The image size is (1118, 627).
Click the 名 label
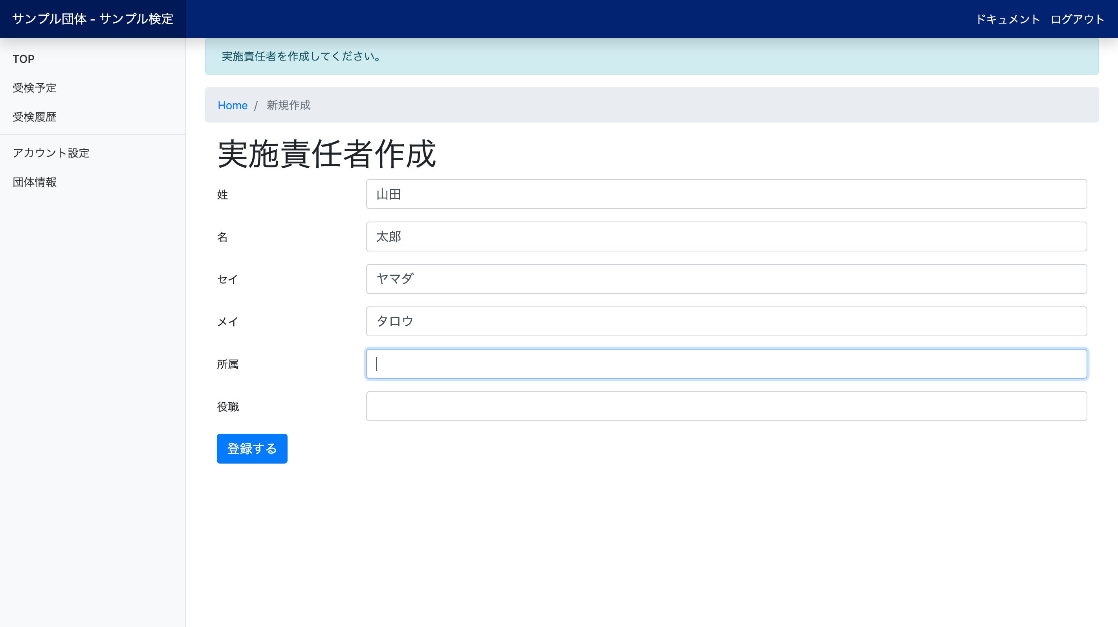click(223, 237)
